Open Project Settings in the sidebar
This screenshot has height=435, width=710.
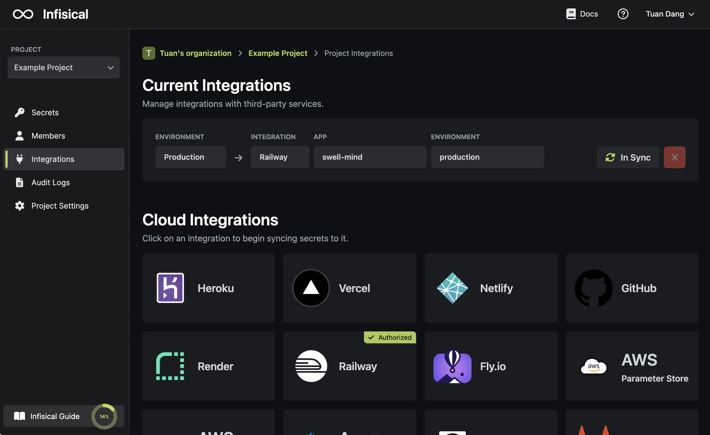click(x=64, y=206)
